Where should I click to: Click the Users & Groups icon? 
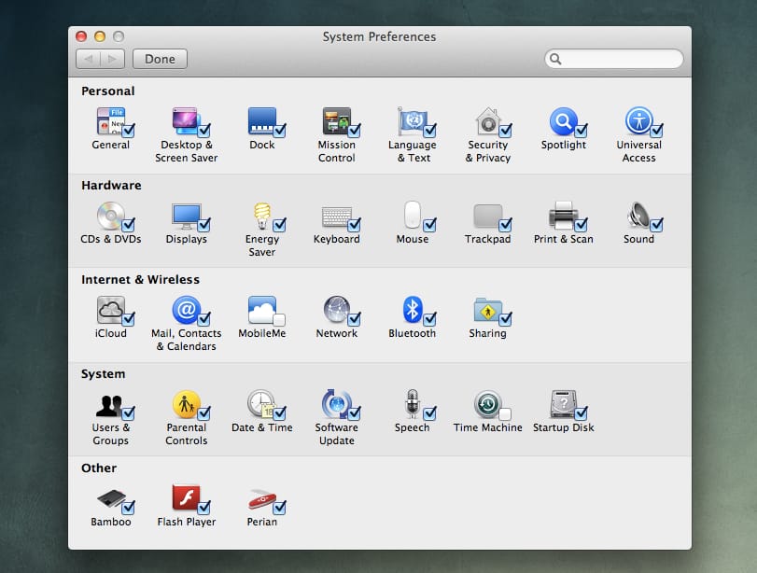(110, 404)
